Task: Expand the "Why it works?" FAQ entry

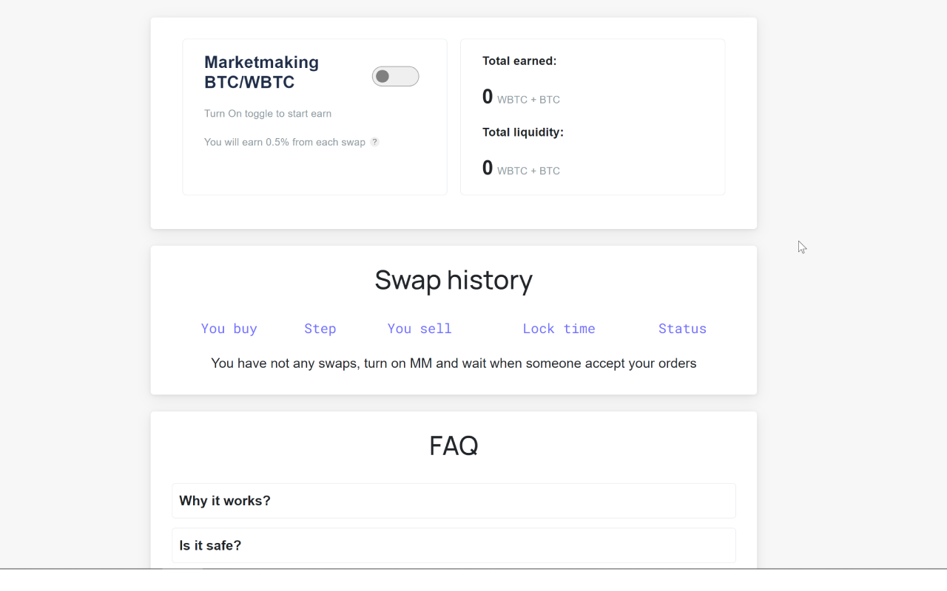Action: click(x=454, y=500)
